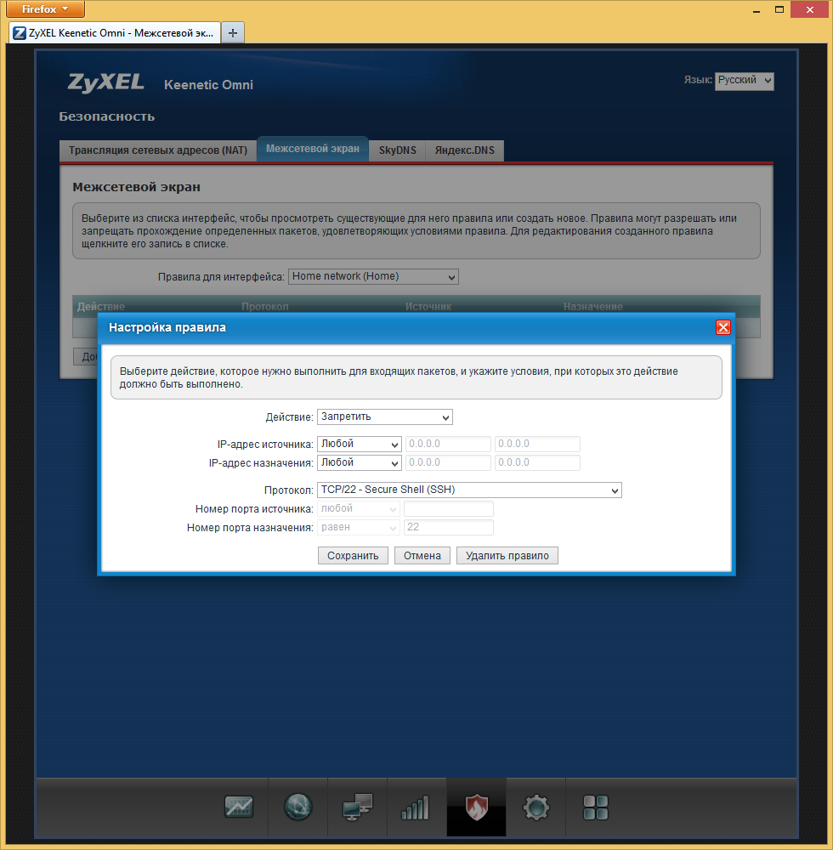Click the Сохранить button
This screenshot has width=833, height=850.
coord(353,556)
